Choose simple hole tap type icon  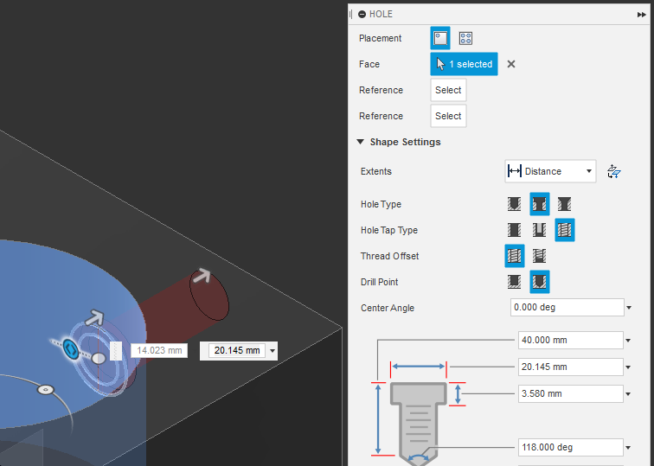coord(514,230)
